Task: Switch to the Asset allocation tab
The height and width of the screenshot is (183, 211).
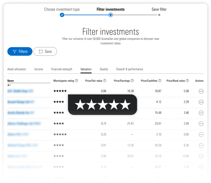Action: click(x=17, y=69)
